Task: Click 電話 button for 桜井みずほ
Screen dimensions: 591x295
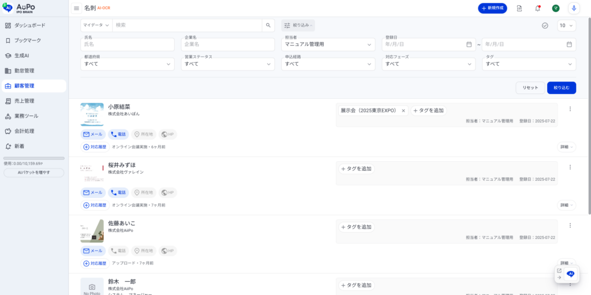Action: coord(118,192)
